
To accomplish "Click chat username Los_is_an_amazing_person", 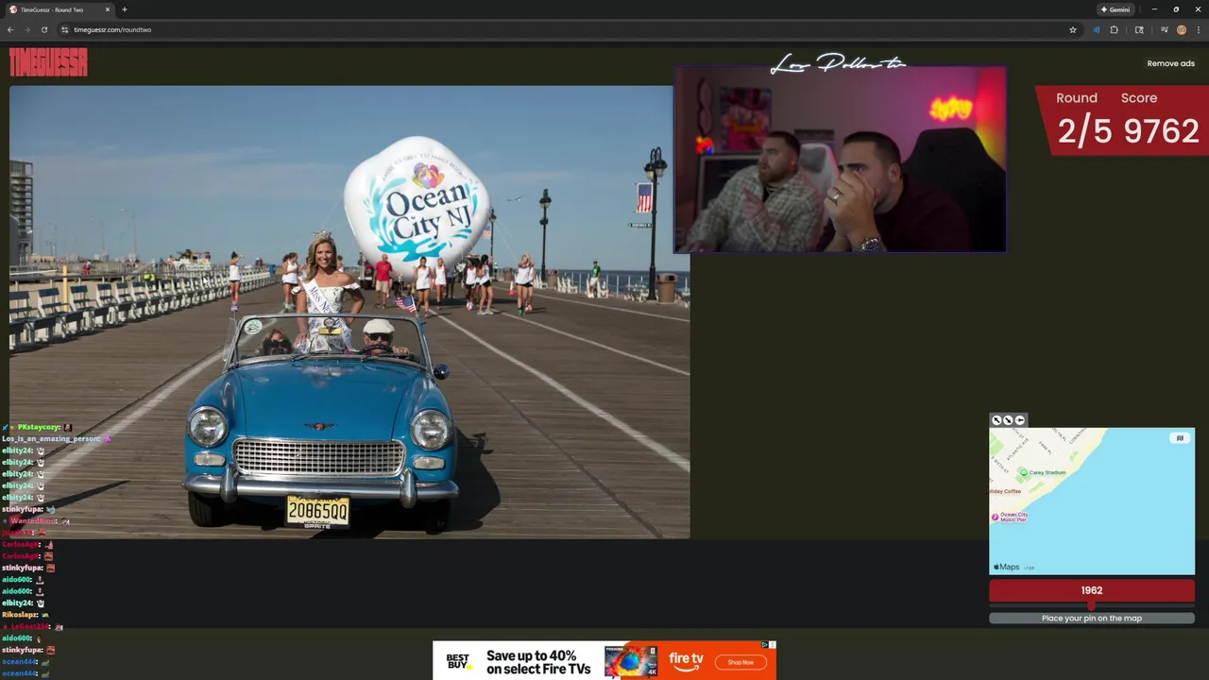I will (51, 438).
